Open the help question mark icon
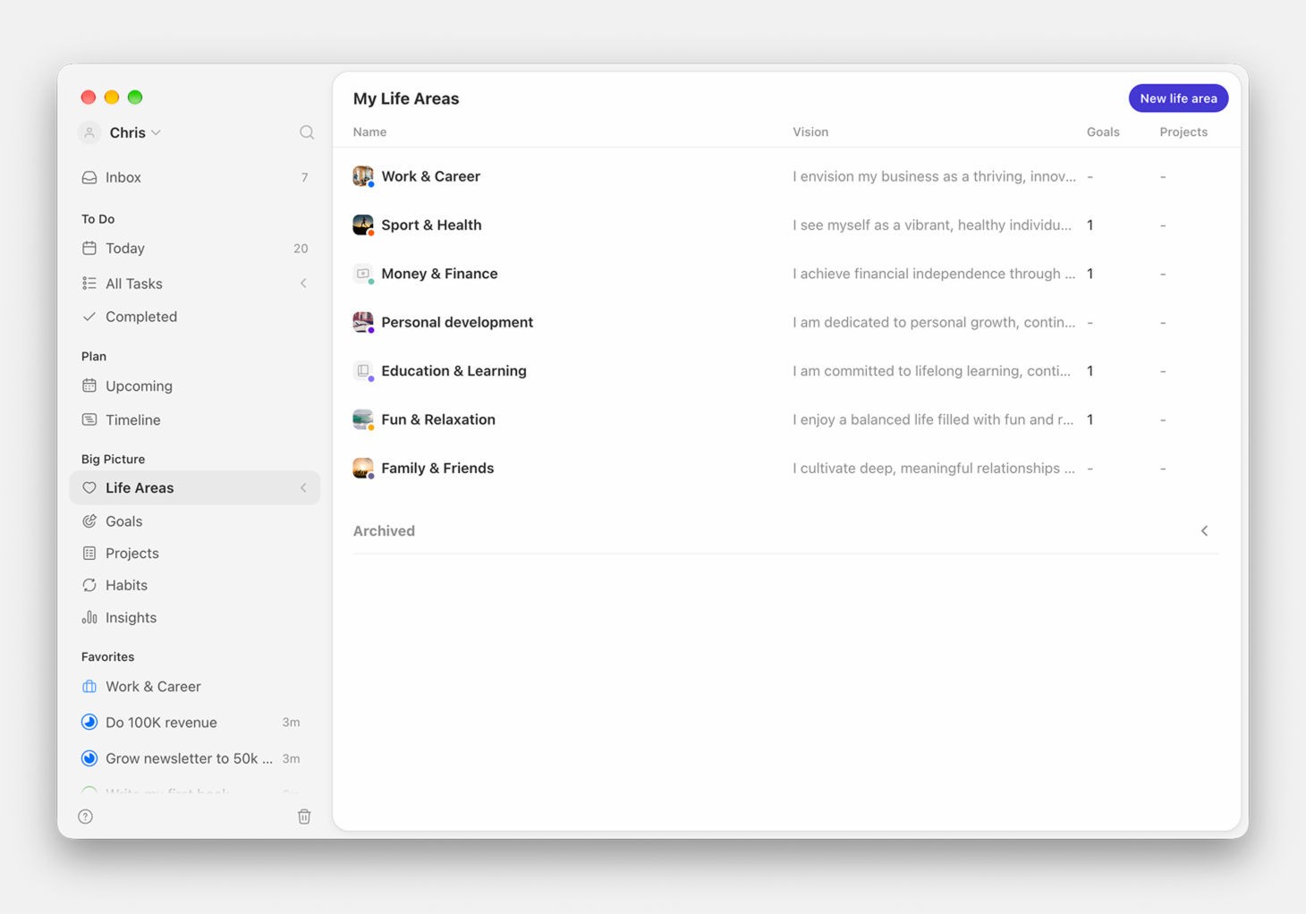This screenshot has height=914, width=1306. pos(86,817)
